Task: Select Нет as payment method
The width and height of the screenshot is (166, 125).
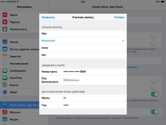Action: point(83,55)
